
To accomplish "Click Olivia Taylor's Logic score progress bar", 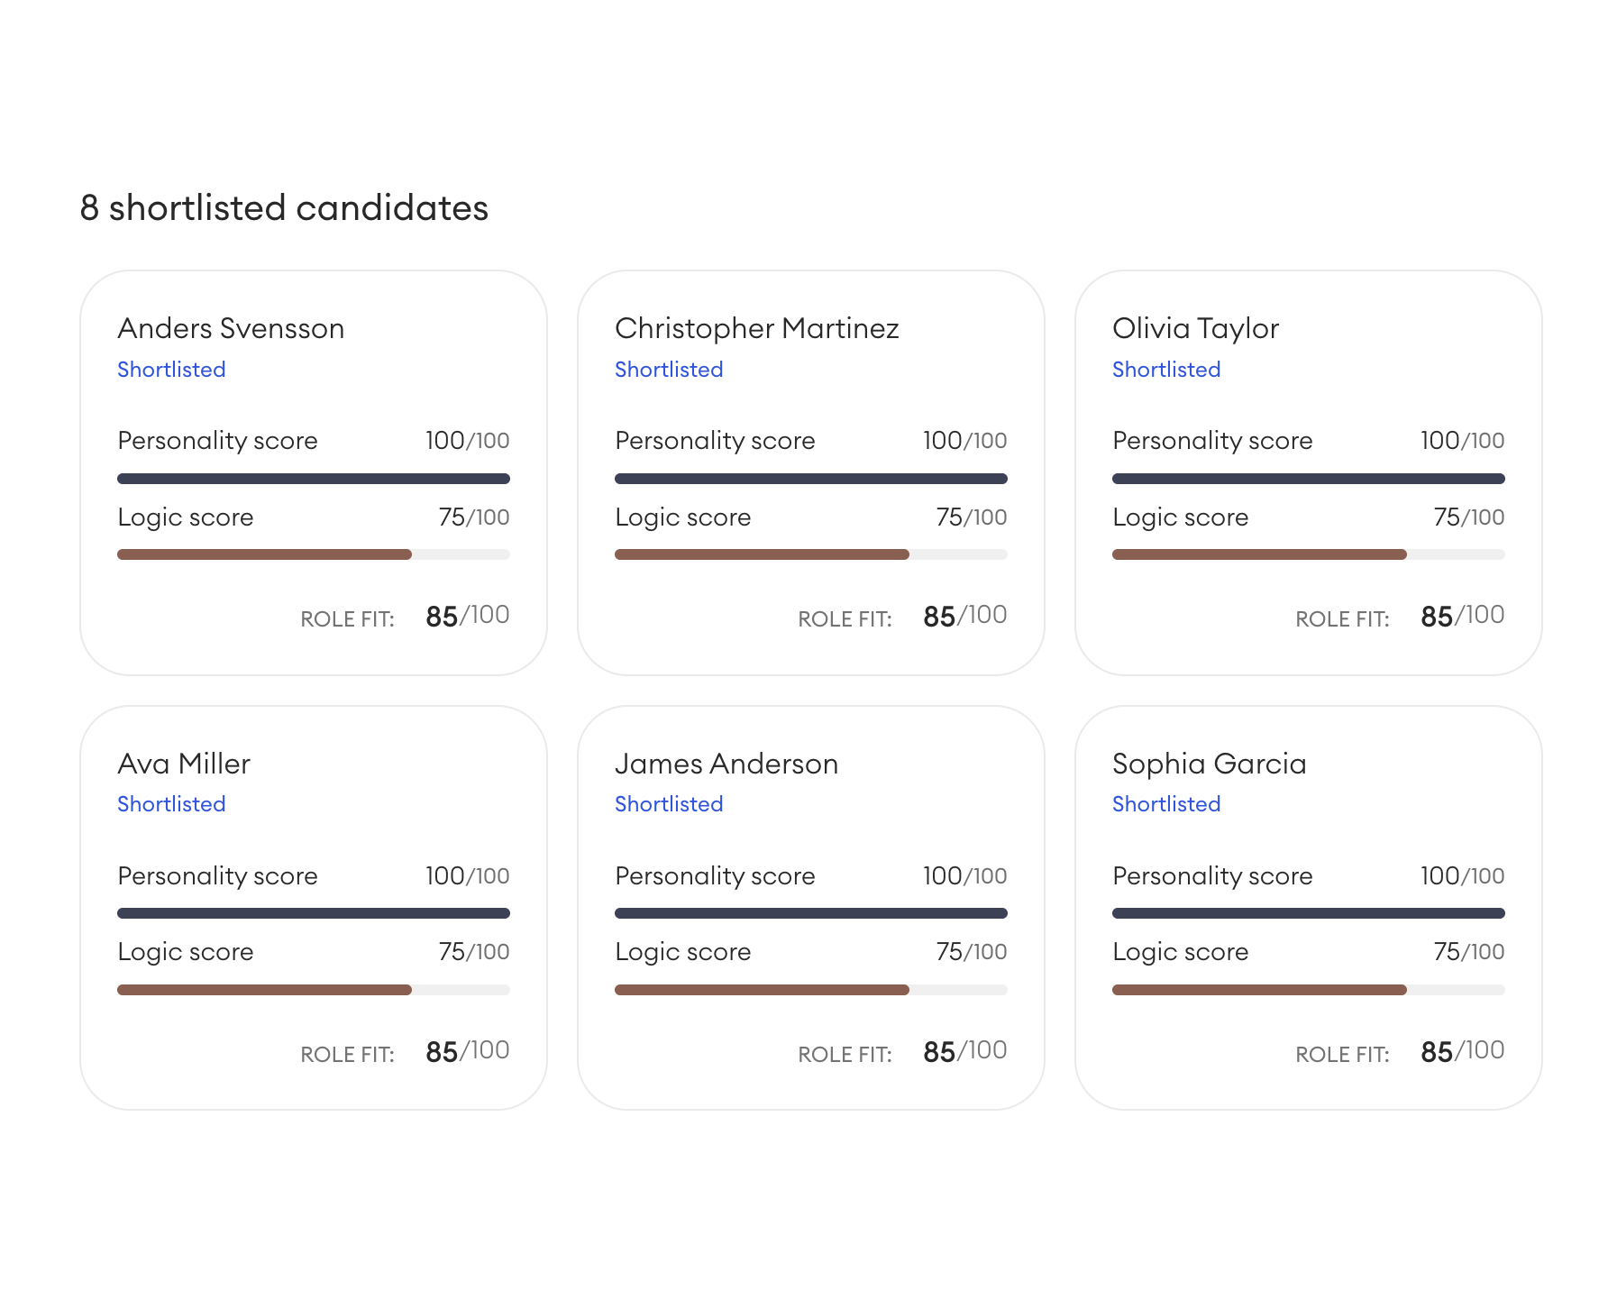I will point(1309,554).
